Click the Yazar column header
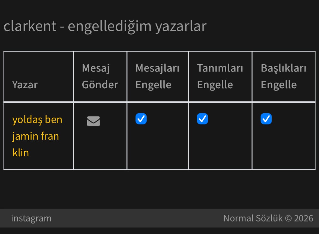Viewport: 319px width, 234px height. 25,85
